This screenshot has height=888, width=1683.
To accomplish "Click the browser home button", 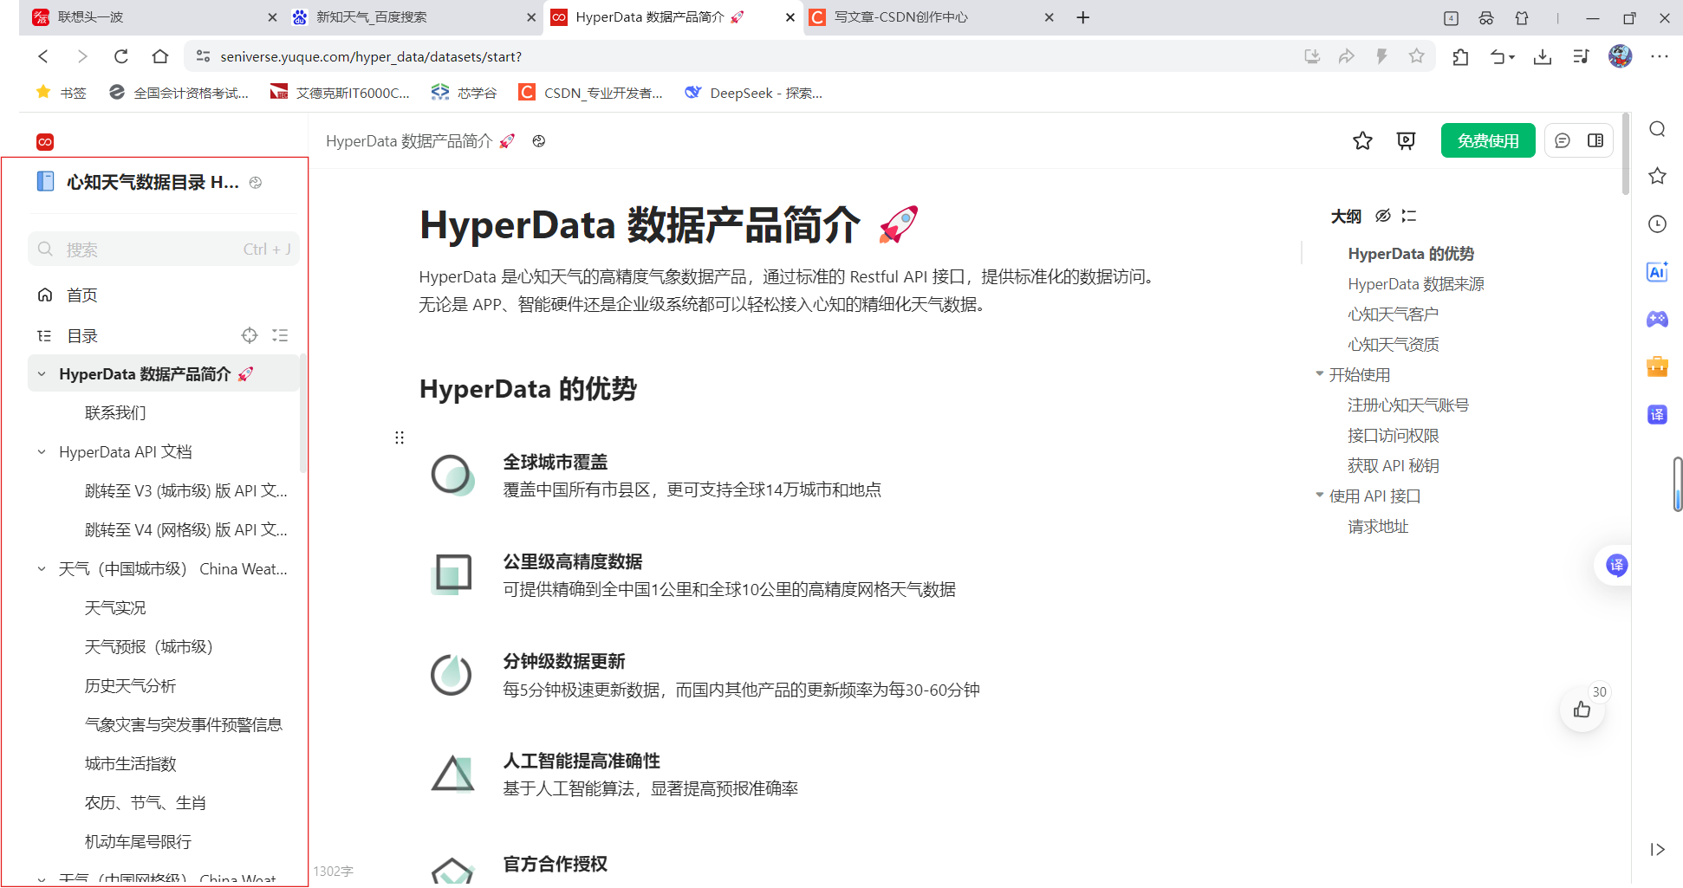I will pos(160,56).
